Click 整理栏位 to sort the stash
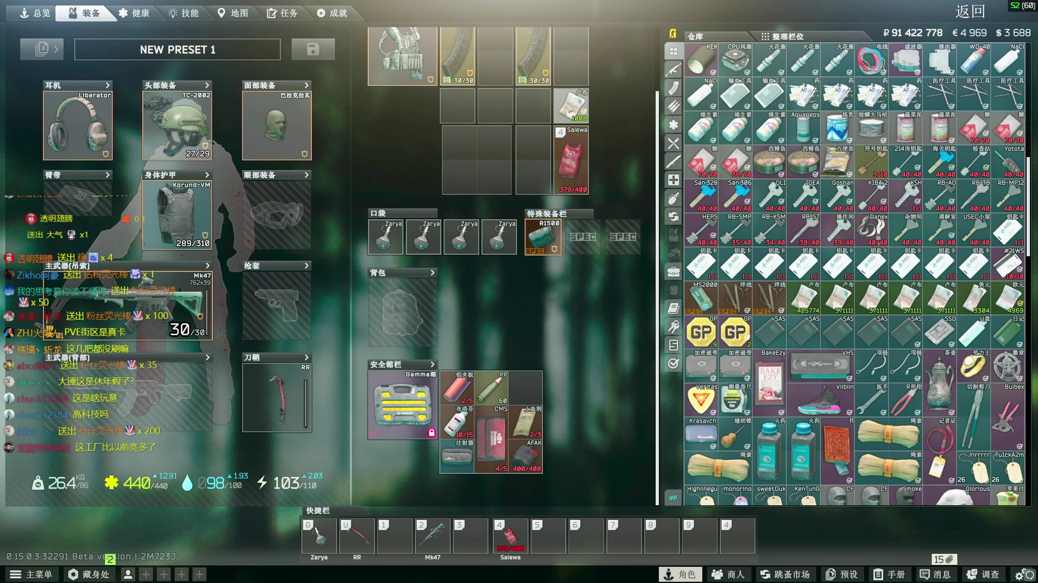The image size is (1038, 583). click(x=783, y=36)
